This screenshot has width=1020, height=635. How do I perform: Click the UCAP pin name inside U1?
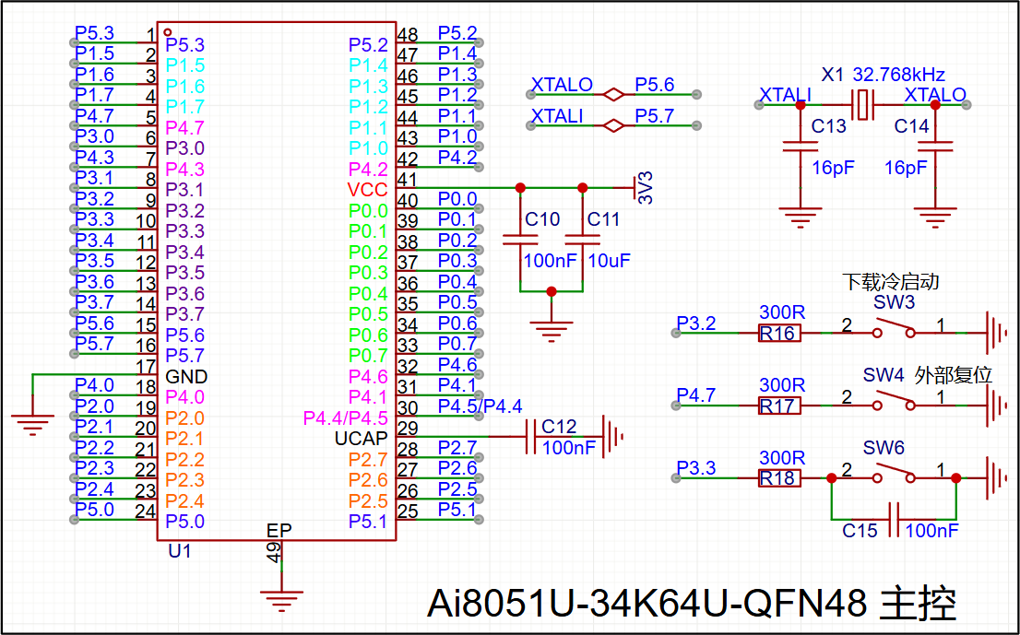(x=361, y=439)
